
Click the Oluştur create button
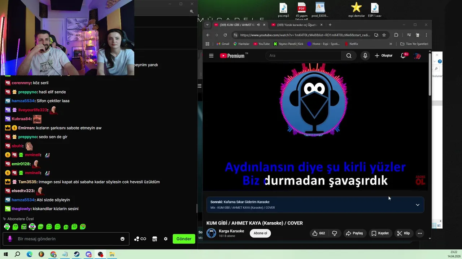coord(383,56)
